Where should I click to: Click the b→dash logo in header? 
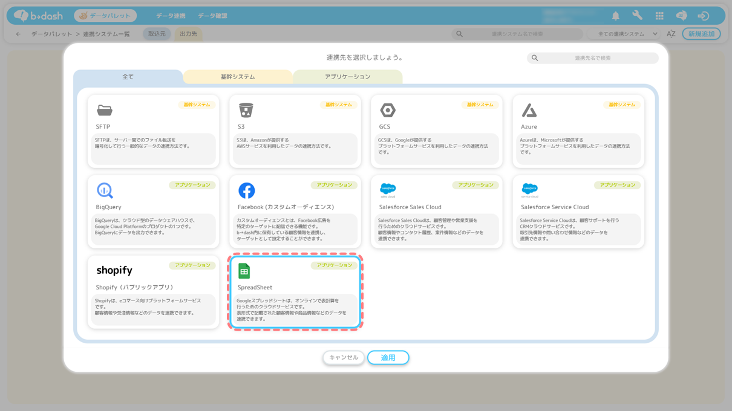click(x=38, y=16)
